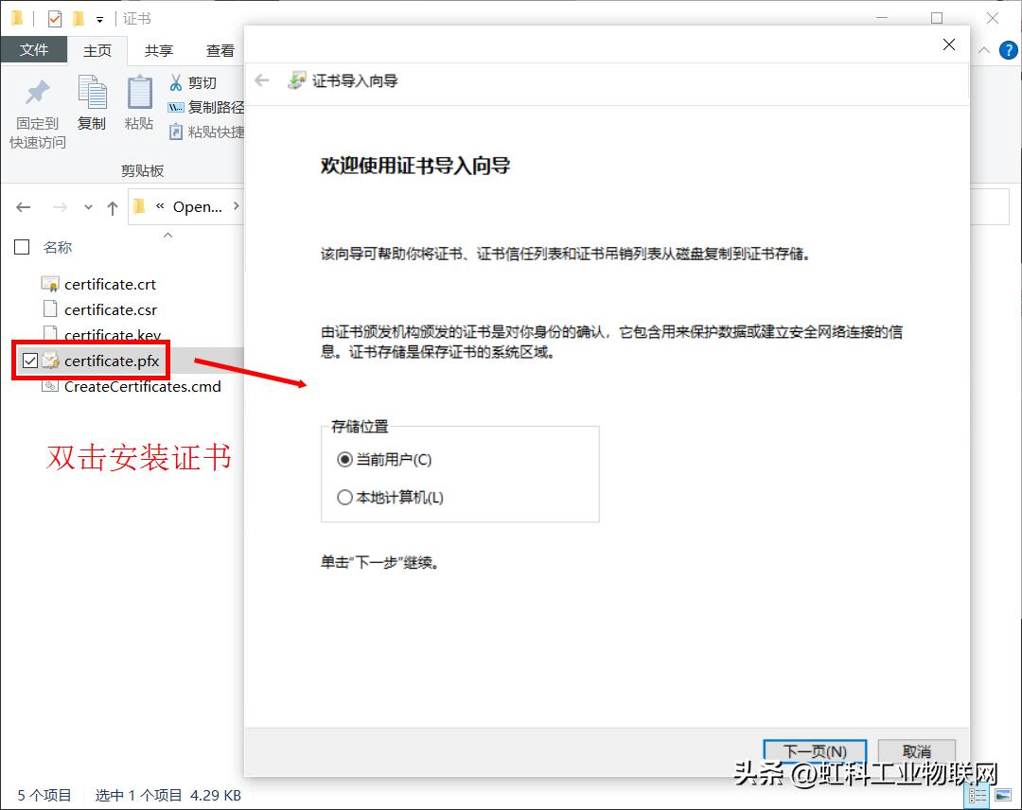
Task: Click the Copy Path (复制路径) icon
Action: 175,107
